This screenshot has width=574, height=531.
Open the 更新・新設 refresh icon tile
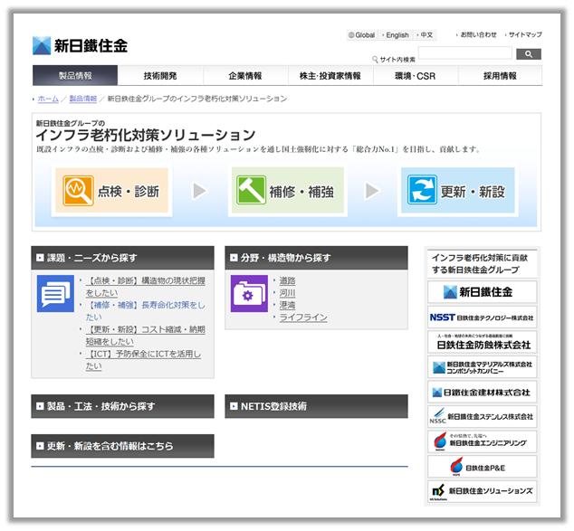pos(457,192)
